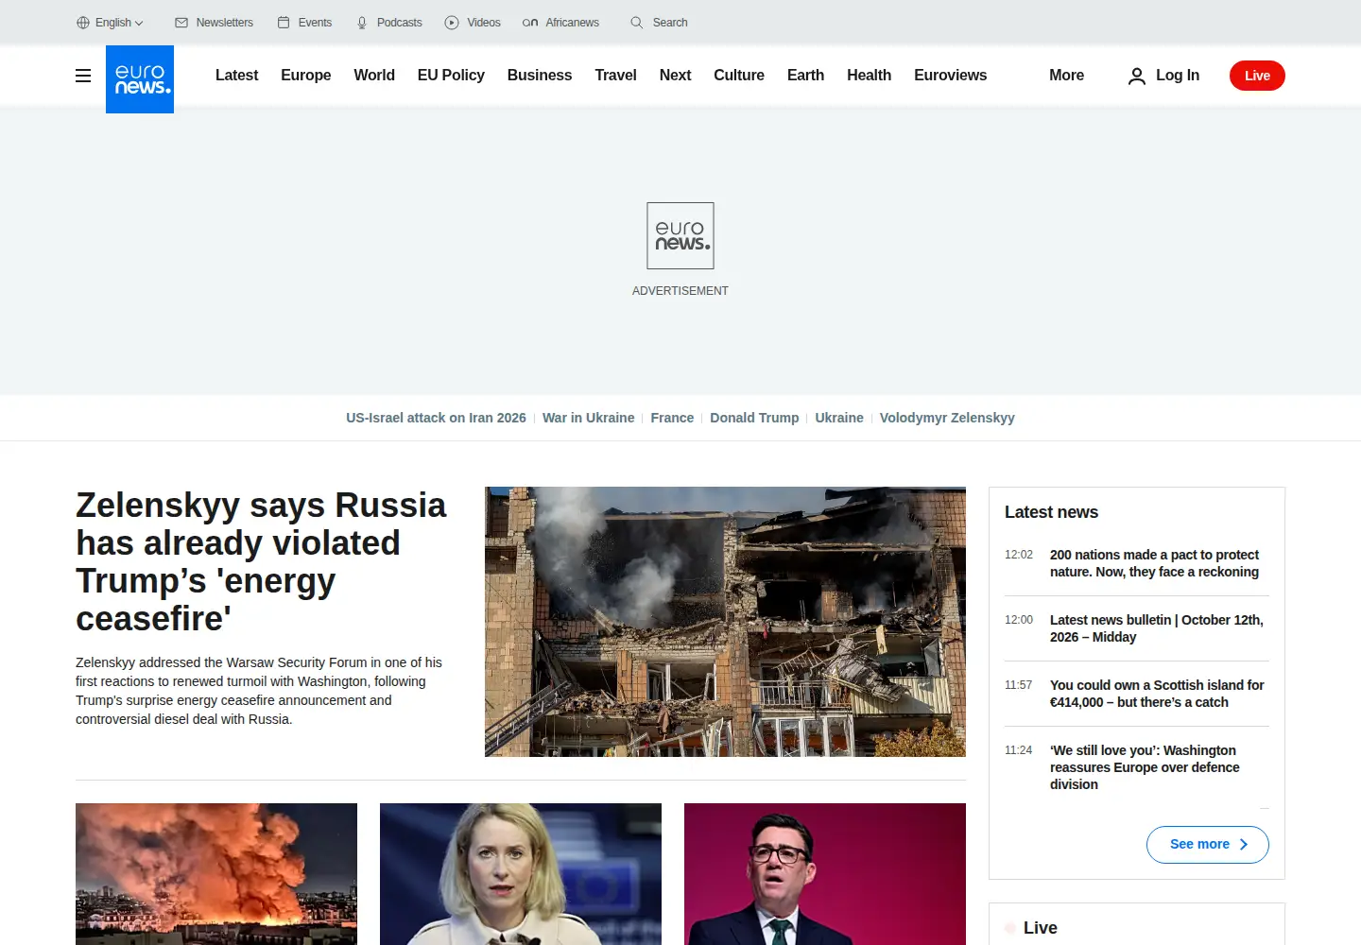Open the damaged apartment building lead image
The image size is (1361, 945).
click(725, 622)
